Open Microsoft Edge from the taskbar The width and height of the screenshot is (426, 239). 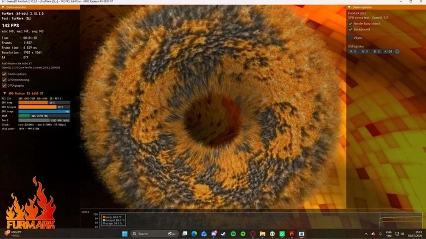click(x=194, y=234)
